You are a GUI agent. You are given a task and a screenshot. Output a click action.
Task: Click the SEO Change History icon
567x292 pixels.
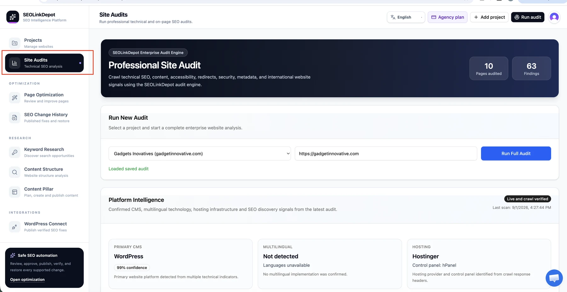(14, 118)
